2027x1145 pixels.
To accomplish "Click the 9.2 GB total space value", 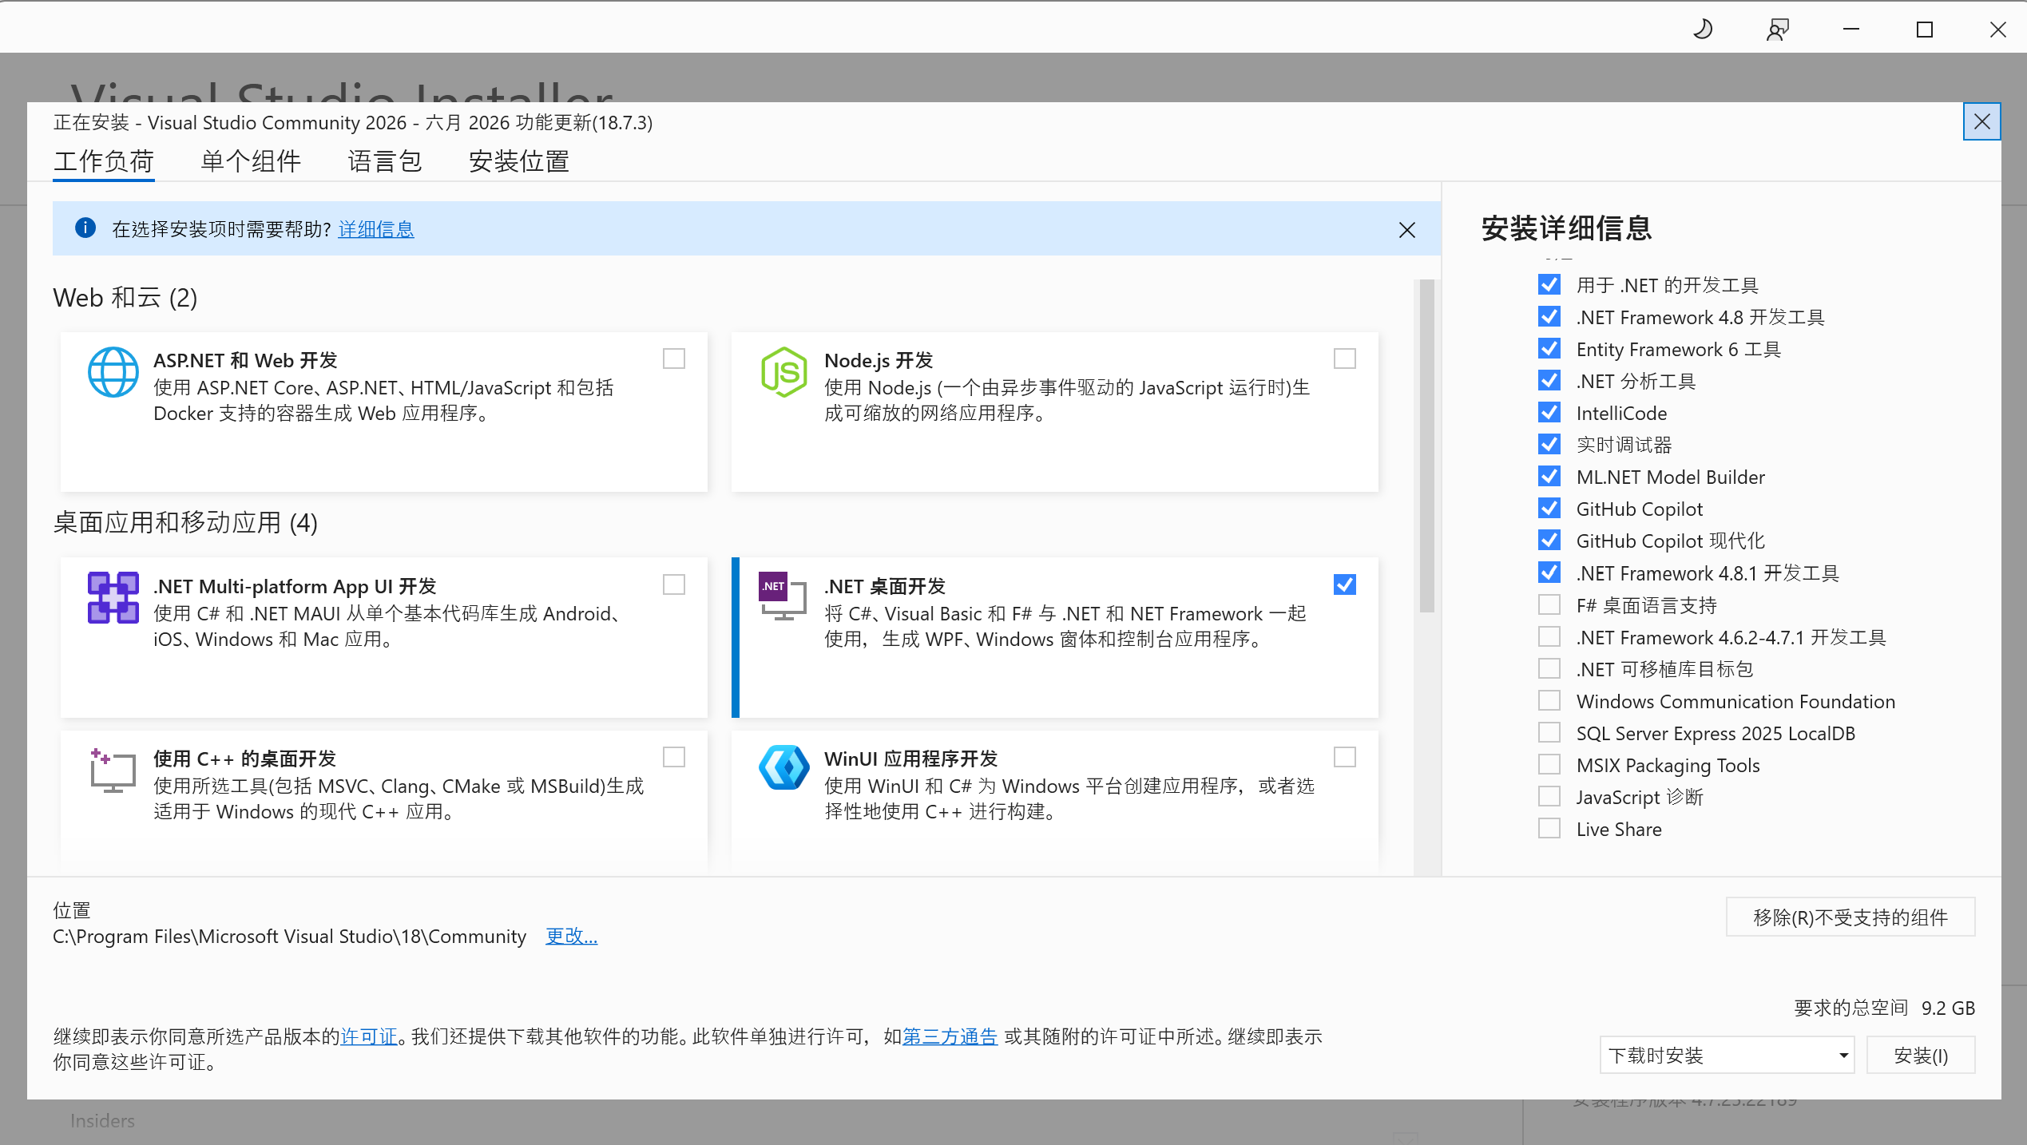I will pos(1948,1008).
